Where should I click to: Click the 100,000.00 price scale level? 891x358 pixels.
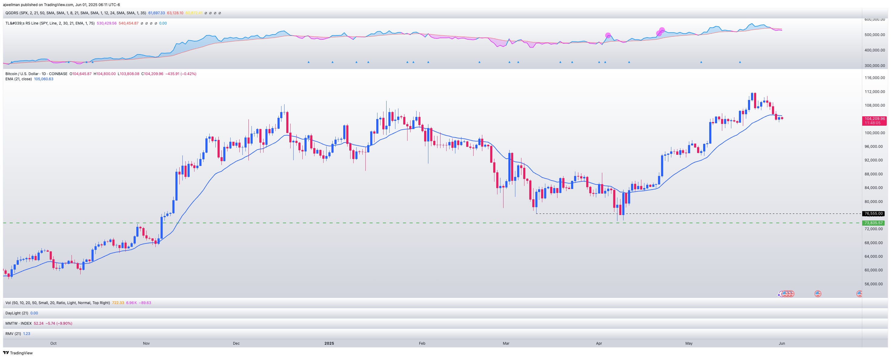click(x=874, y=133)
